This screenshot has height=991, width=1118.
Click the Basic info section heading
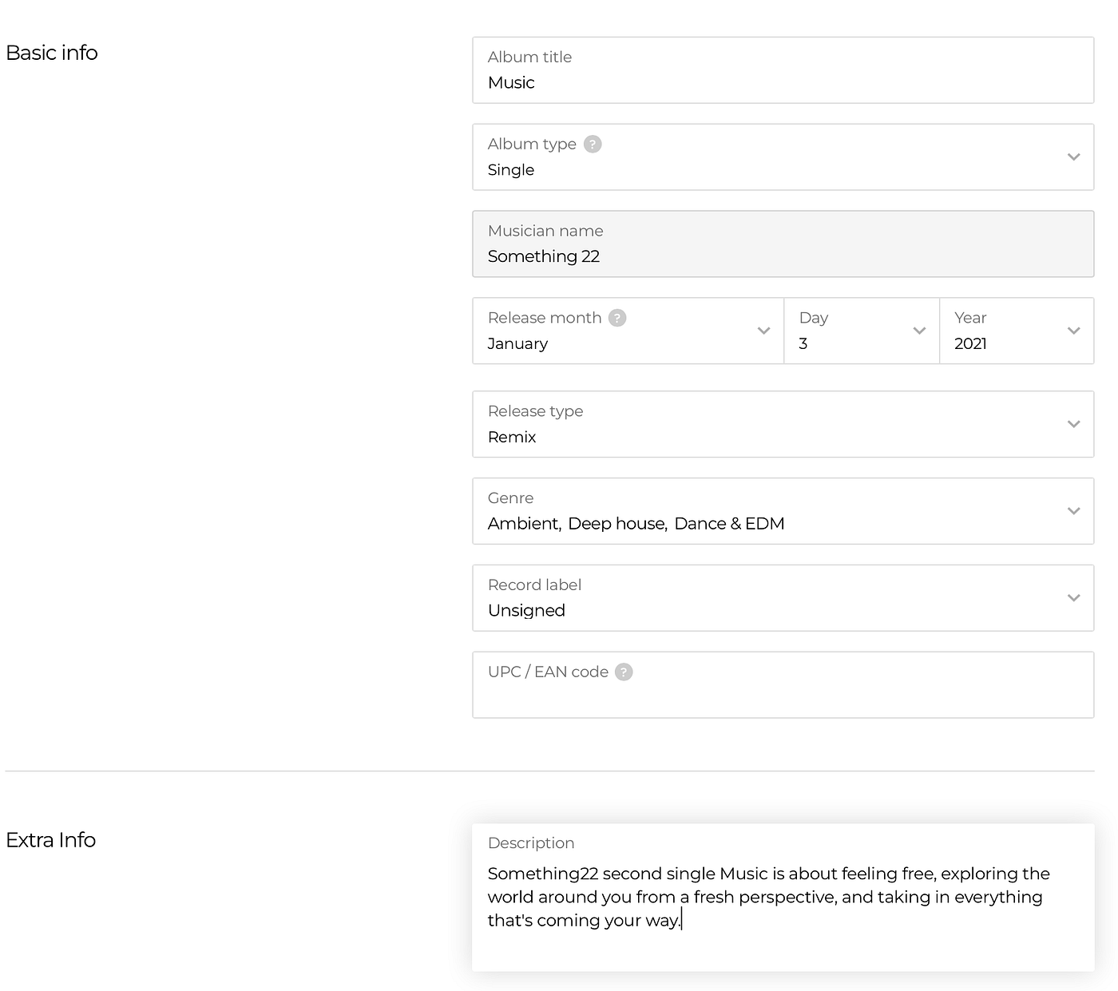point(52,53)
